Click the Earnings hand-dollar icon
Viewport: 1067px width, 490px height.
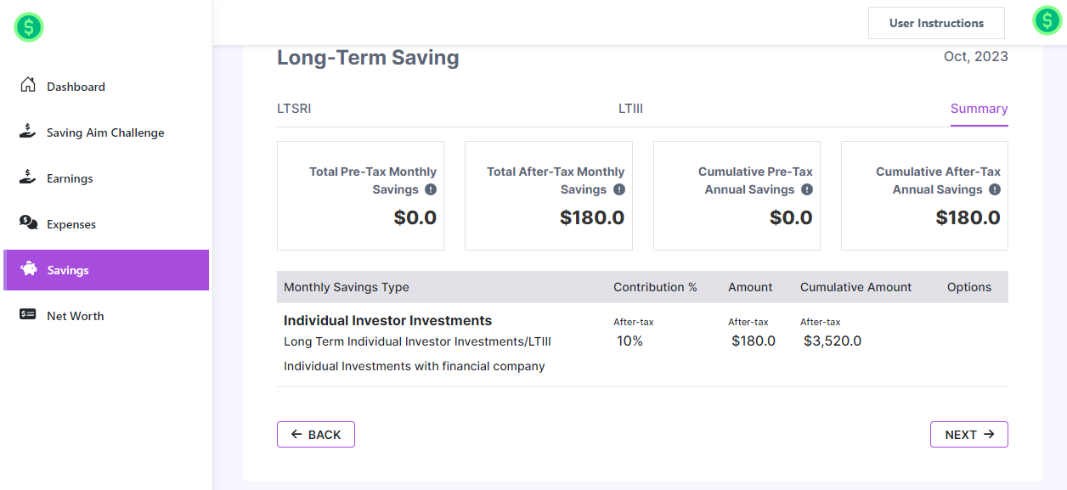pos(28,177)
